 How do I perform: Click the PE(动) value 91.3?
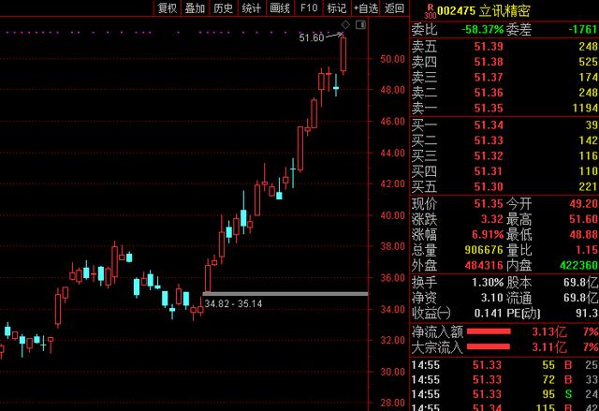pos(587,314)
